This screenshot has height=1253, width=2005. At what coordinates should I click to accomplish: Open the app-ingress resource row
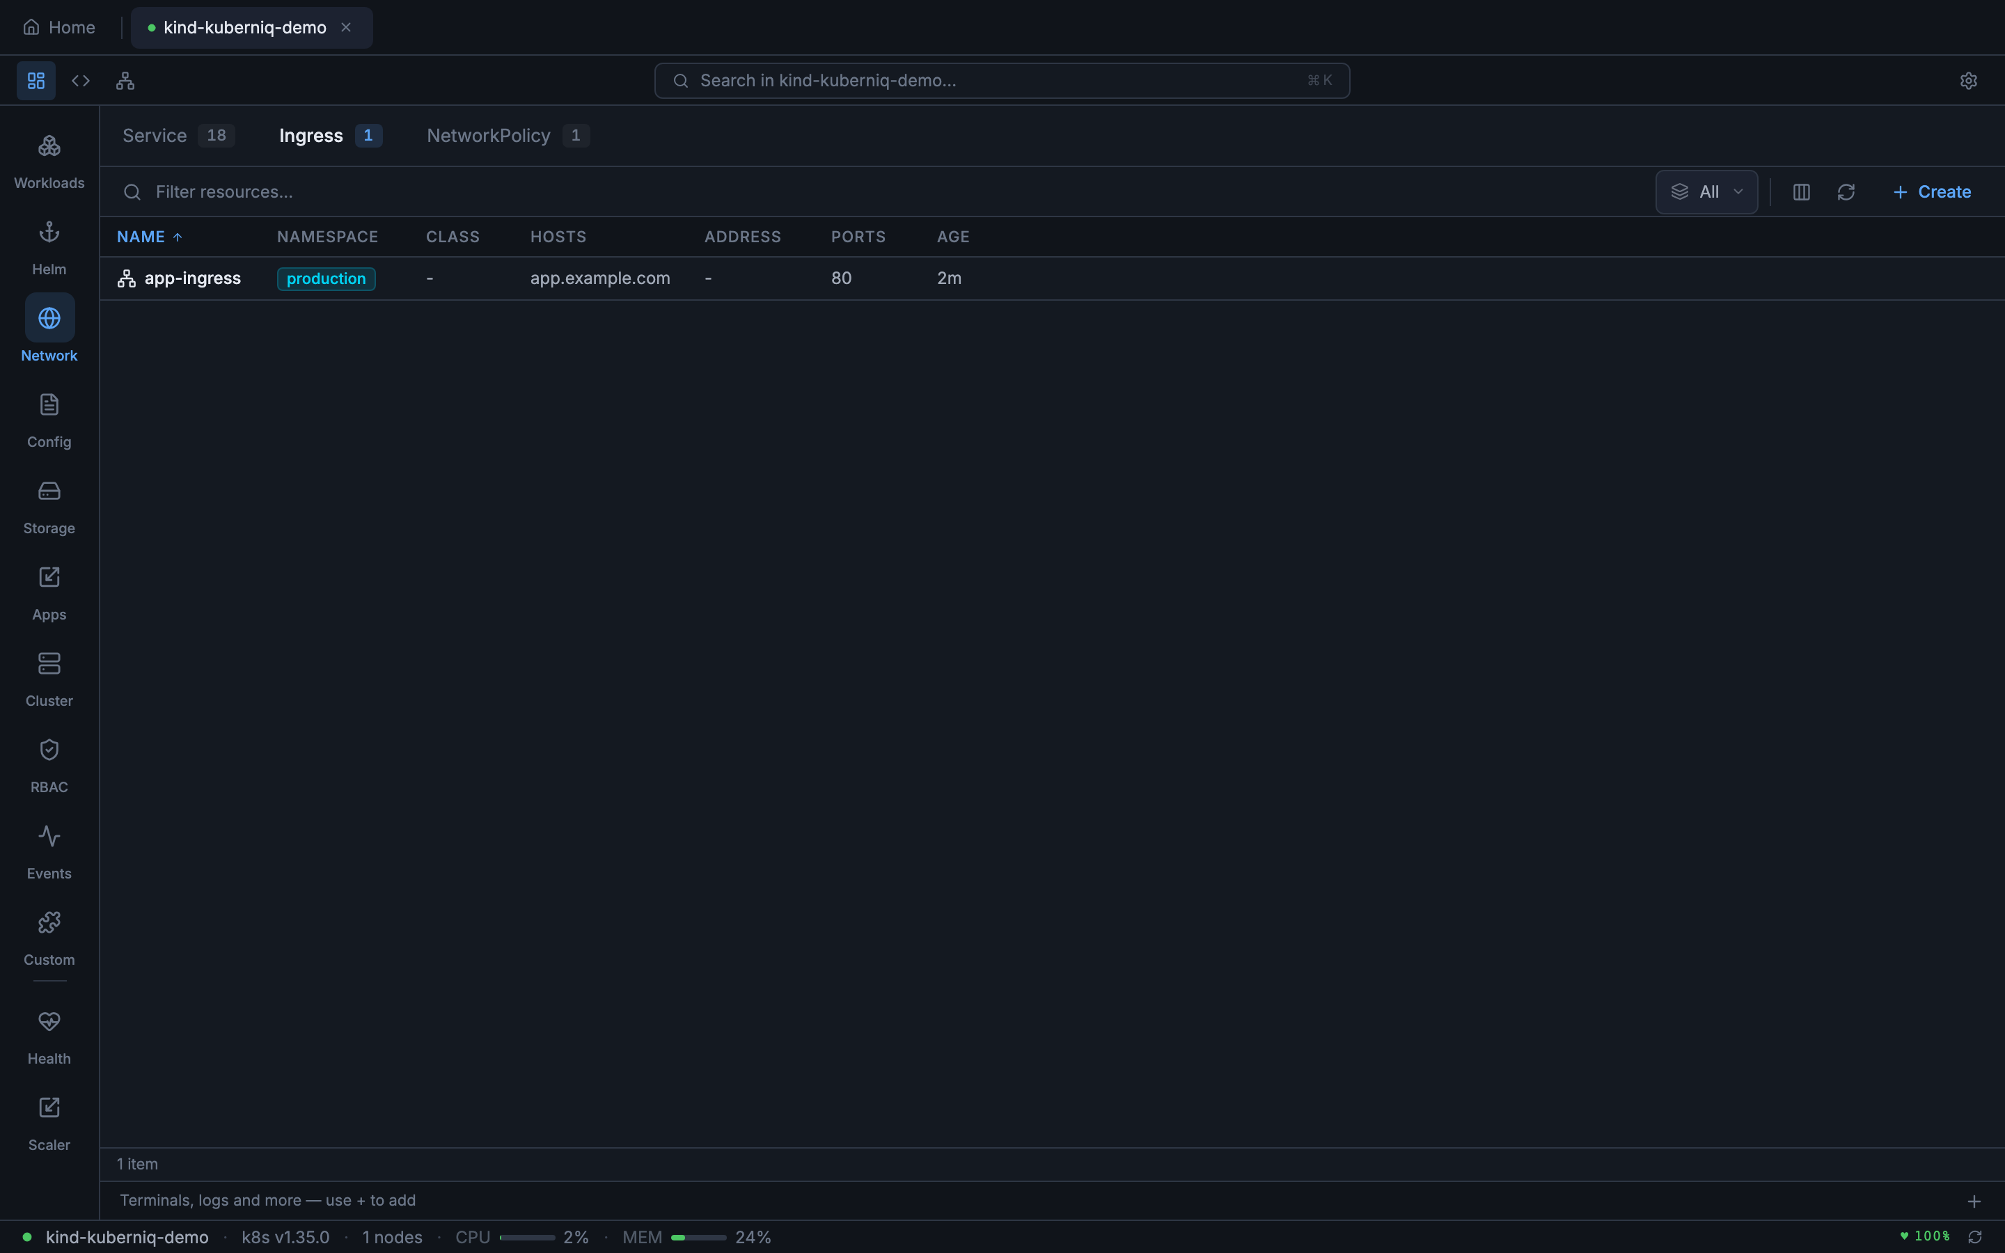pos(192,278)
